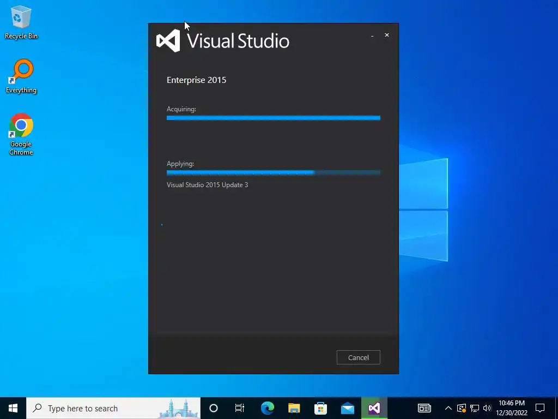Screen dimensions: 558x419
Task: Open Task View on the taskbar
Action: click(240, 408)
